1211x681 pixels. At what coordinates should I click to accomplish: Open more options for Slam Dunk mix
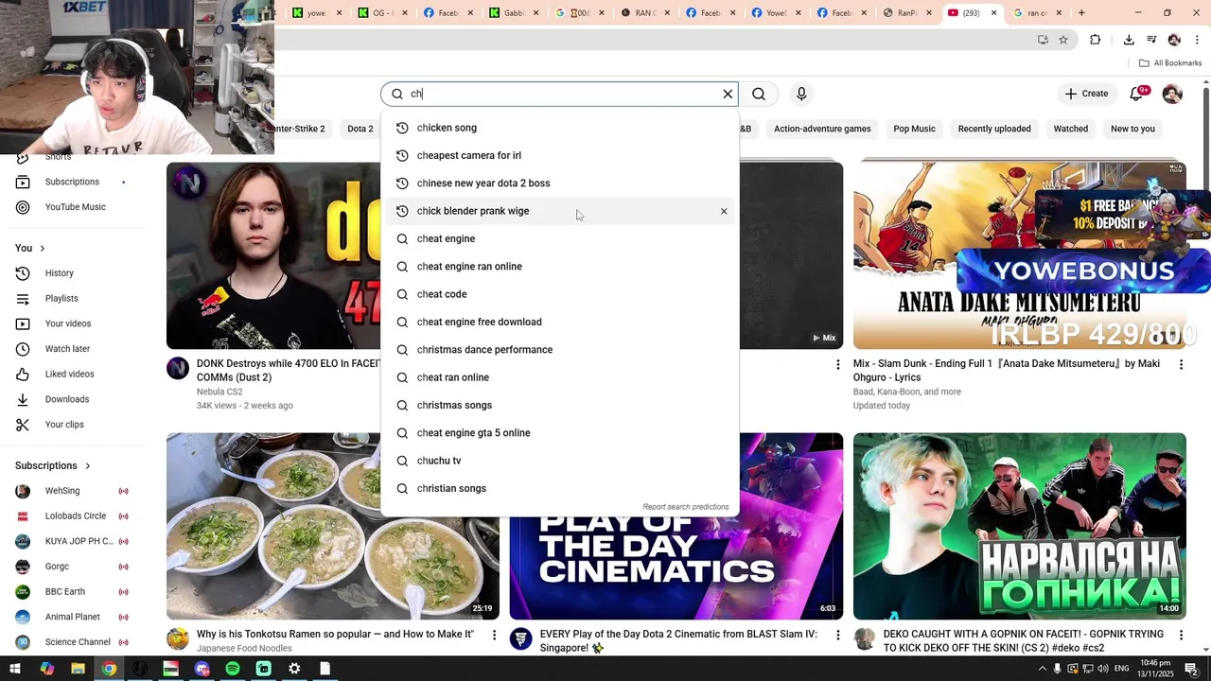[x=1181, y=364]
